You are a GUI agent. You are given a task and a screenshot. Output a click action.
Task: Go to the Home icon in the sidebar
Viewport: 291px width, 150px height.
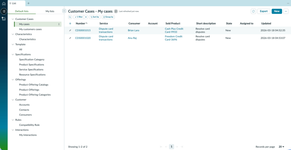click(x=4, y=4)
